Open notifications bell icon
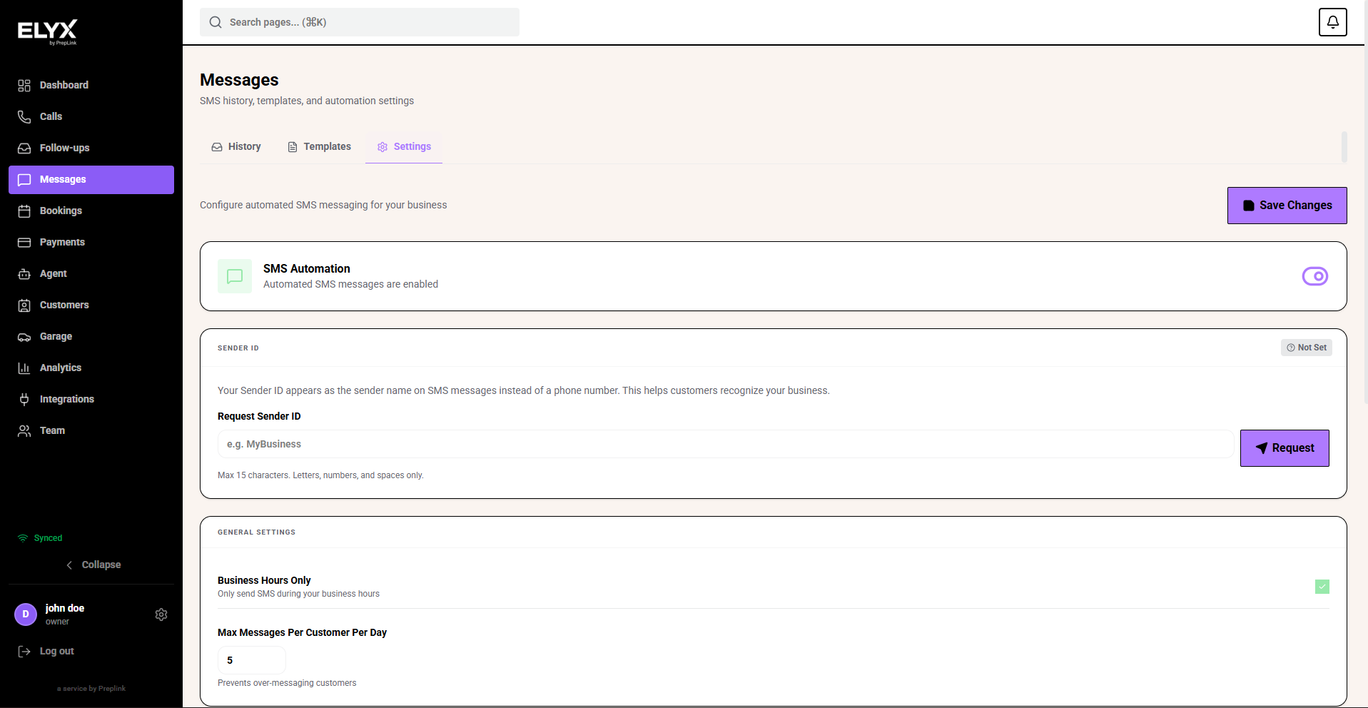The width and height of the screenshot is (1368, 708). pos(1332,22)
